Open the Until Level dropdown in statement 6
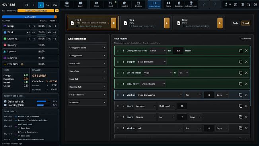 click(166, 106)
